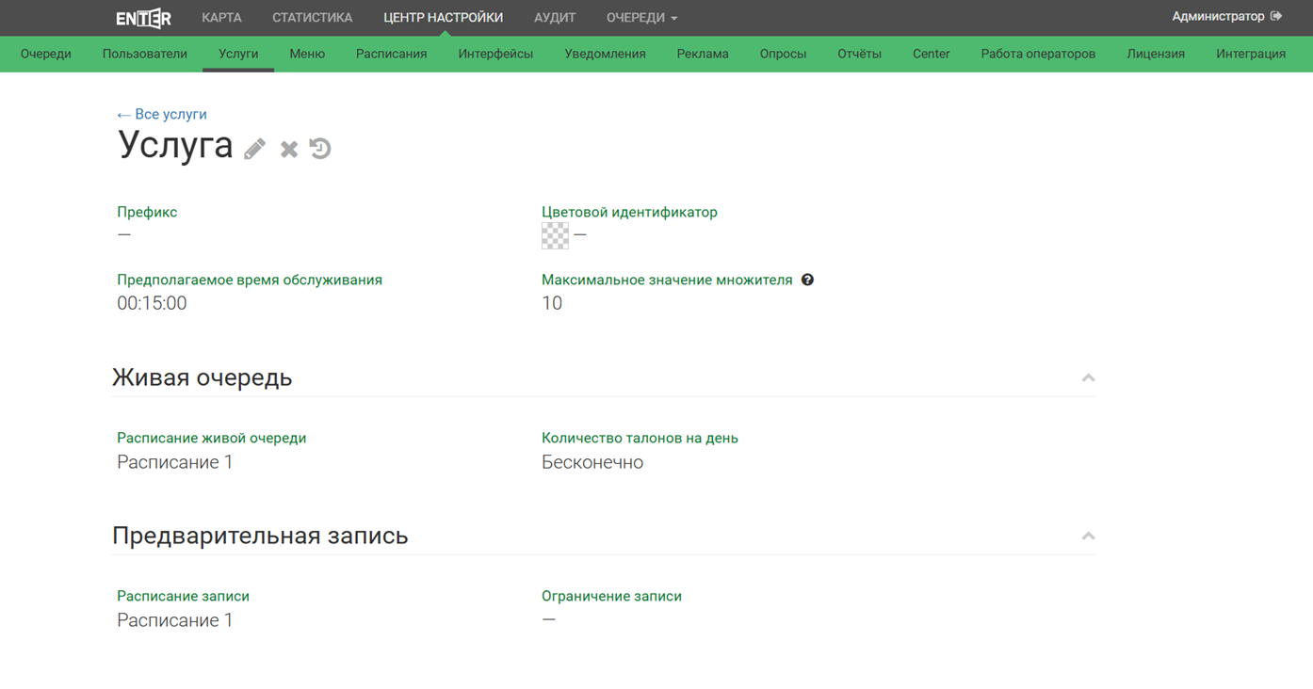Click the ENTER logo in header
Image resolution: width=1313 pixels, height=689 pixels.
(x=143, y=18)
